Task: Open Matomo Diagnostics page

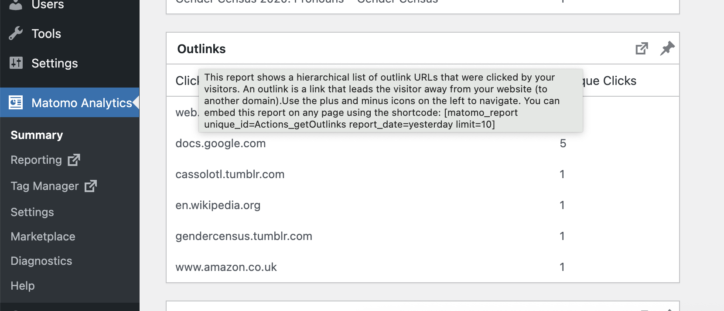Action: tap(41, 261)
